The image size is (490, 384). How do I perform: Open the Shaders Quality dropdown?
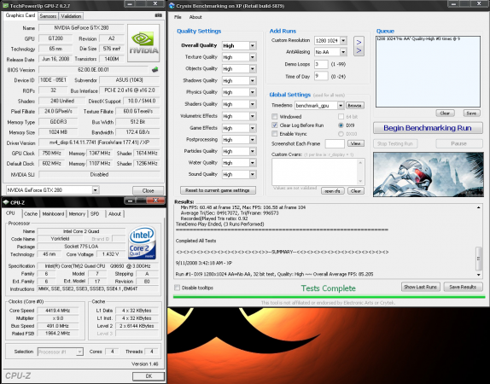(x=253, y=104)
